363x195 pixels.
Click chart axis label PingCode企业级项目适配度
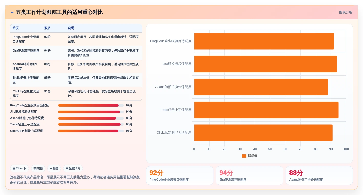pos(171,41)
